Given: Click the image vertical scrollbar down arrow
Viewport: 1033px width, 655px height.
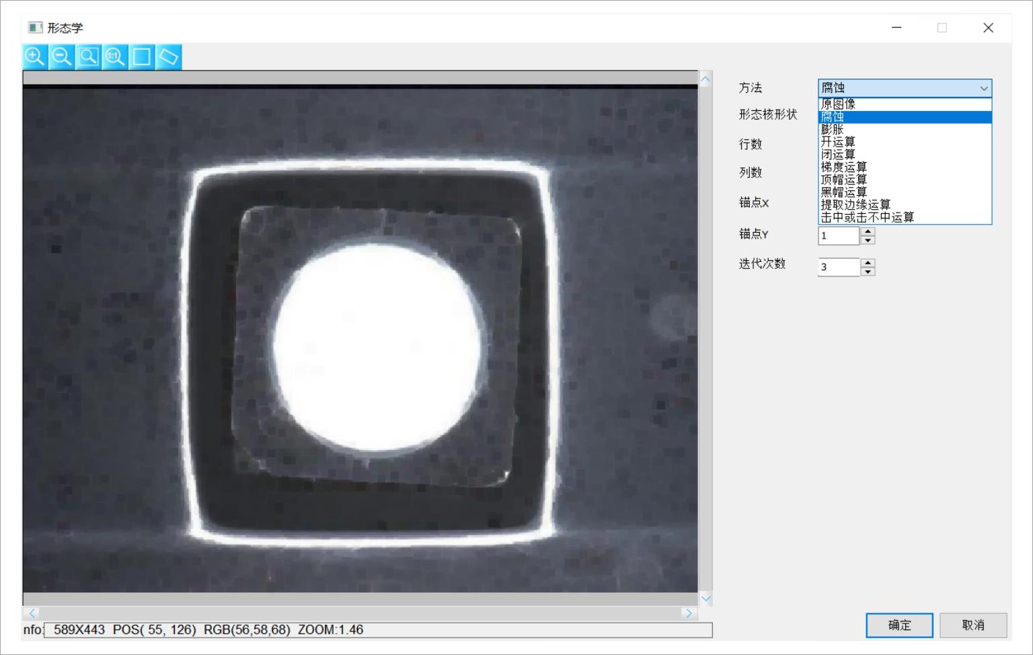Looking at the screenshot, I should tap(705, 599).
